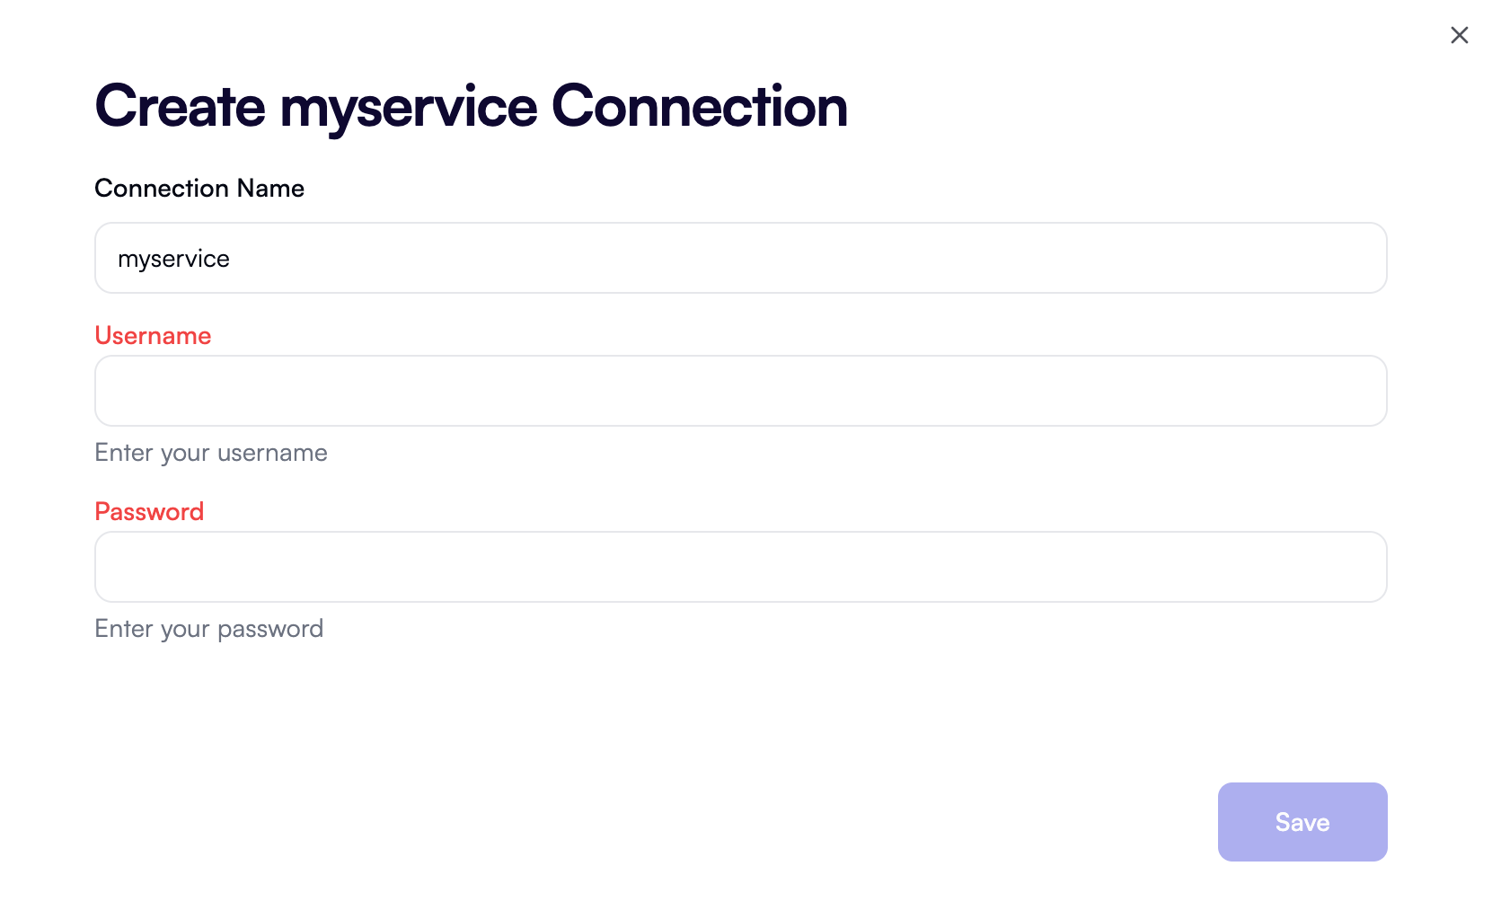
Task: Click the myservice text in the name field
Action: (173, 258)
